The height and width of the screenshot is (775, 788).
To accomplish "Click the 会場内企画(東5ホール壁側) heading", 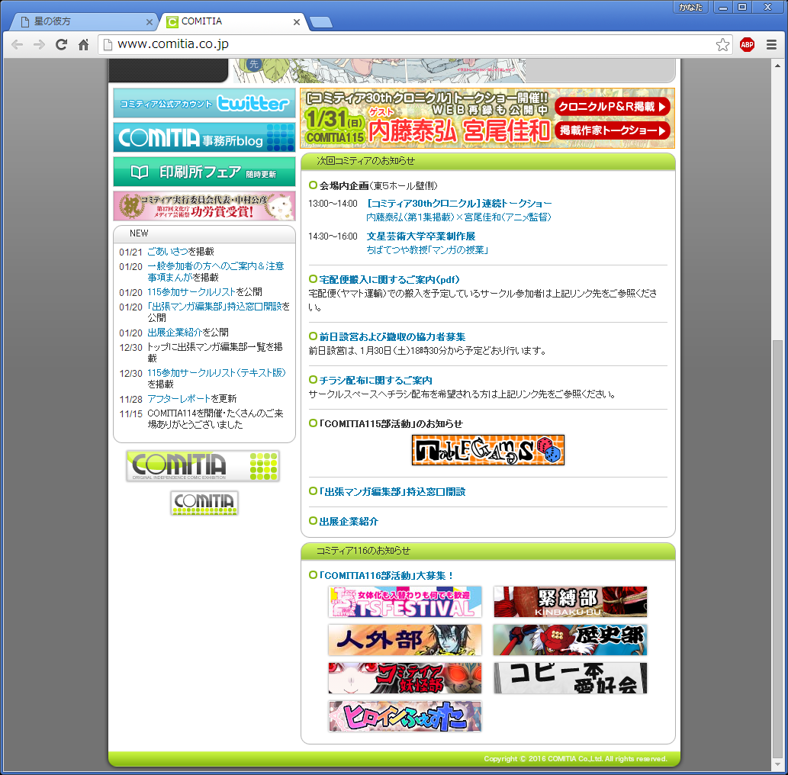I will click(378, 186).
